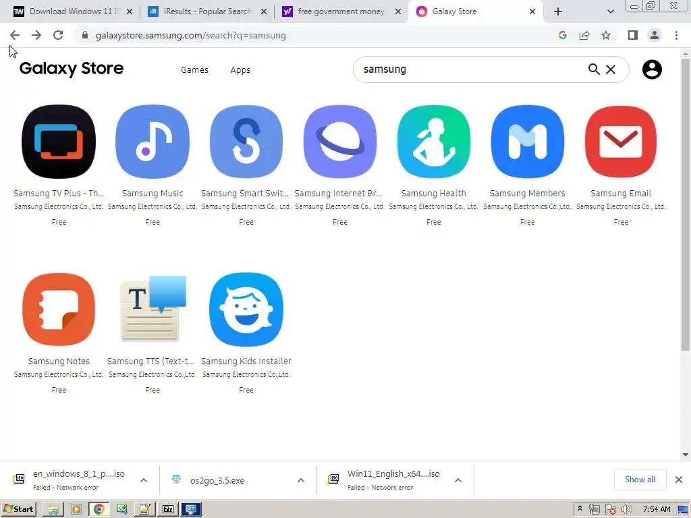Open the Samsung TTS app icon
The image size is (691, 518).
point(153,309)
